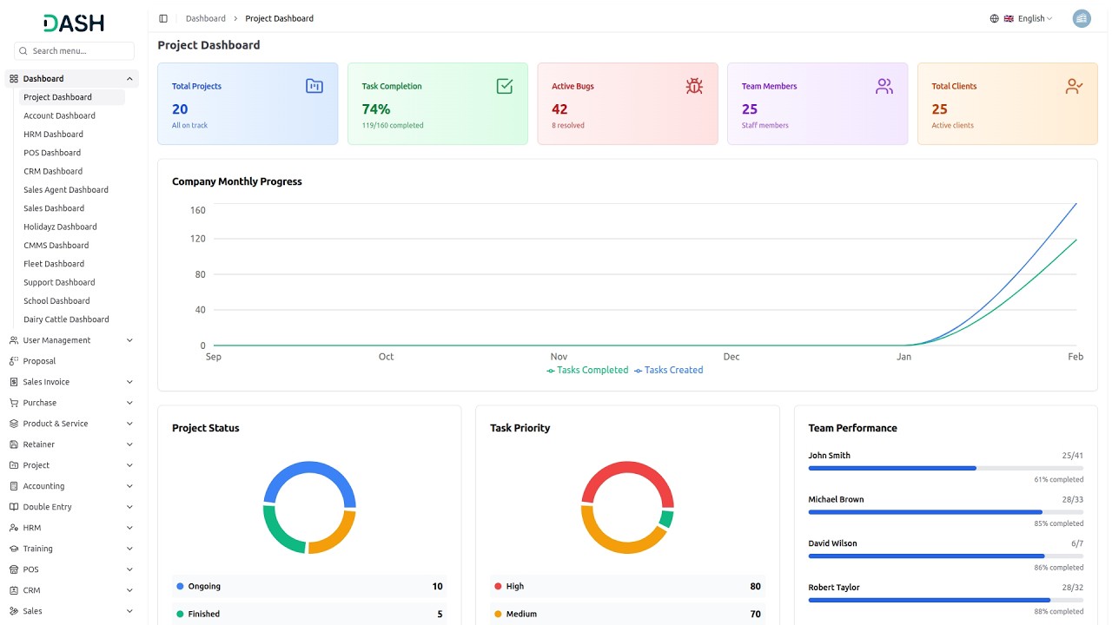Click the Training graduation cap icon
Image resolution: width=1112 pixels, height=625 pixels.
14,549
